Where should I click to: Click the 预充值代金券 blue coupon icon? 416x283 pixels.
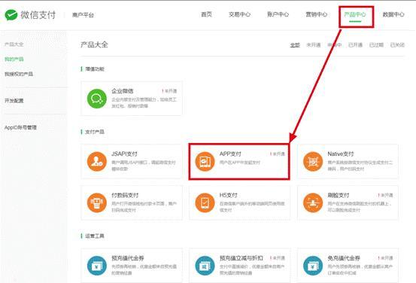point(97,266)
